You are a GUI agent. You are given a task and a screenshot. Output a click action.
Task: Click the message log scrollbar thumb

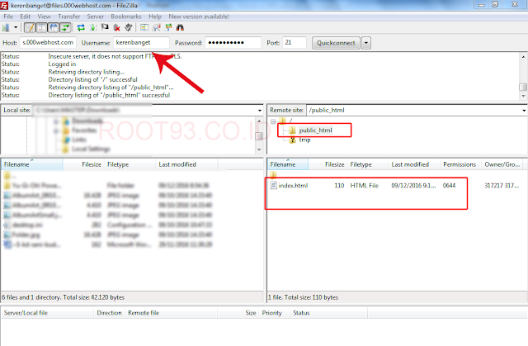point(523,88)
